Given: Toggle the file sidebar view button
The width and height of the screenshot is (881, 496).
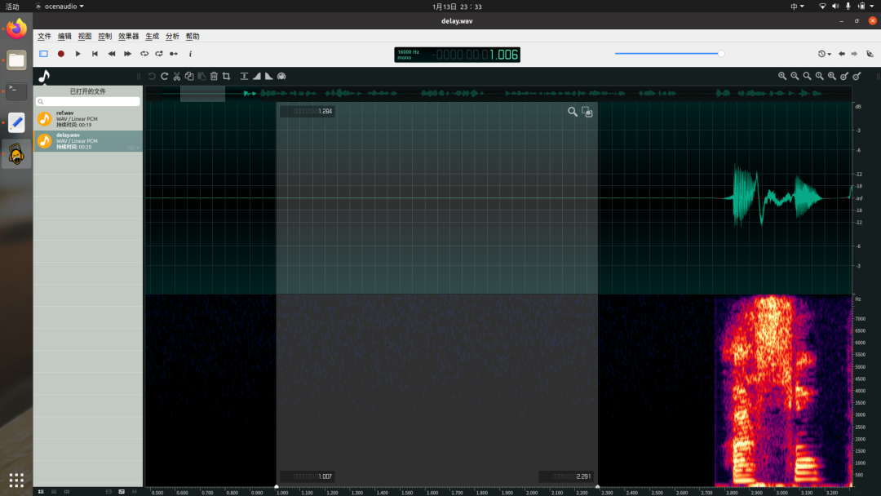Looking at the screenshot, I should click(x=43, y=54).
